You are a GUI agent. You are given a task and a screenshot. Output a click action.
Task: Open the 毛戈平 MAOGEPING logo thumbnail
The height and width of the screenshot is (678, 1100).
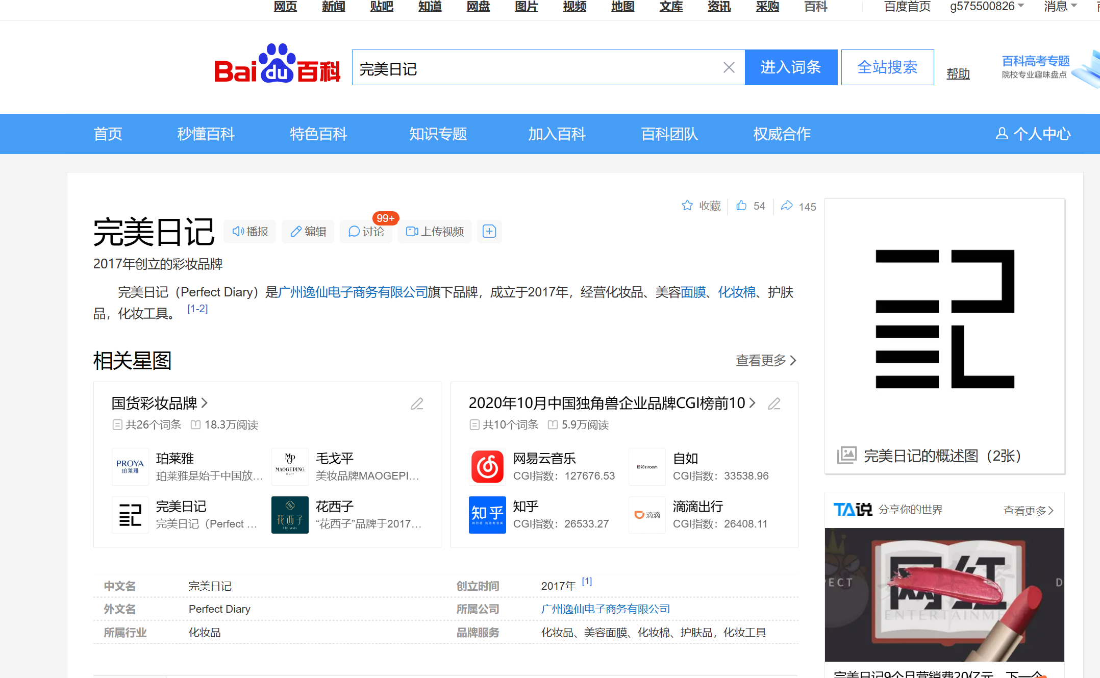(290, 467)
